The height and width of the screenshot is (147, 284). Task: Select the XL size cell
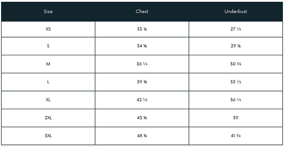tap(48, 100)
